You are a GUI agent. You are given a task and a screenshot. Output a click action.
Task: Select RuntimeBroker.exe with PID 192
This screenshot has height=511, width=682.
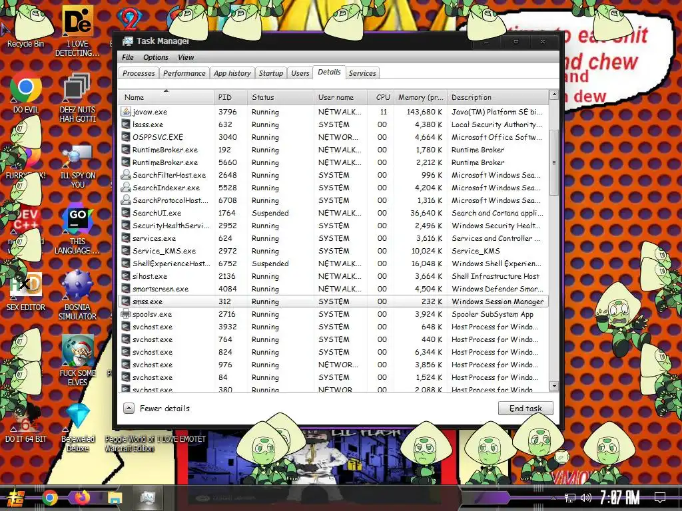[x=333, y=150]
